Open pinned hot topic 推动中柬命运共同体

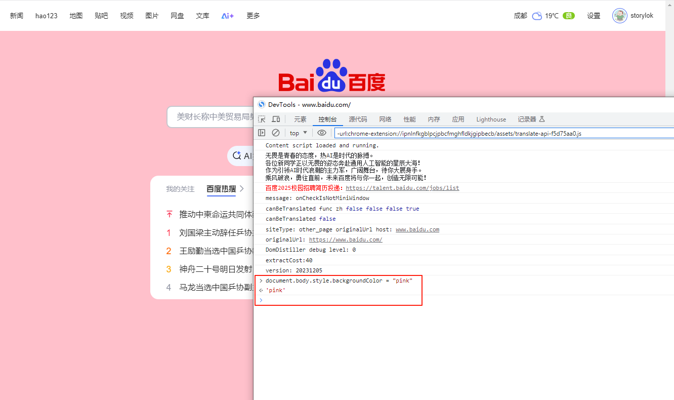click(216, 214)
